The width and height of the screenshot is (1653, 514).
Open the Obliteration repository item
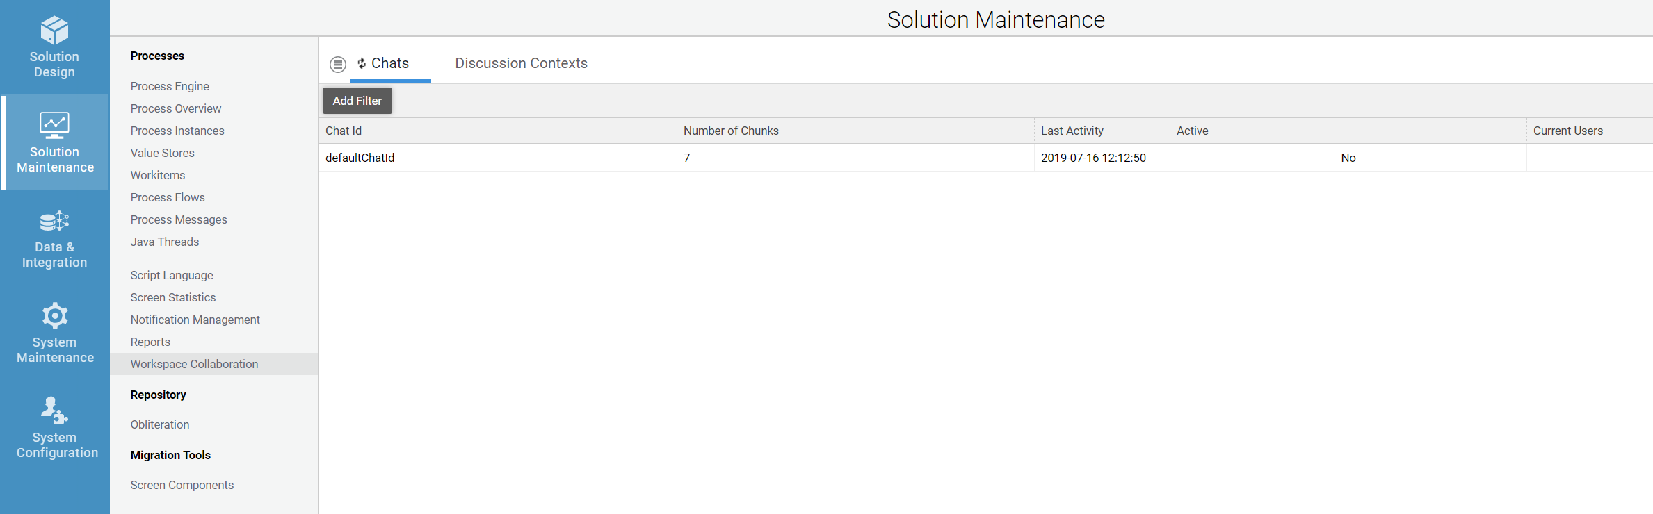point(160,424)
